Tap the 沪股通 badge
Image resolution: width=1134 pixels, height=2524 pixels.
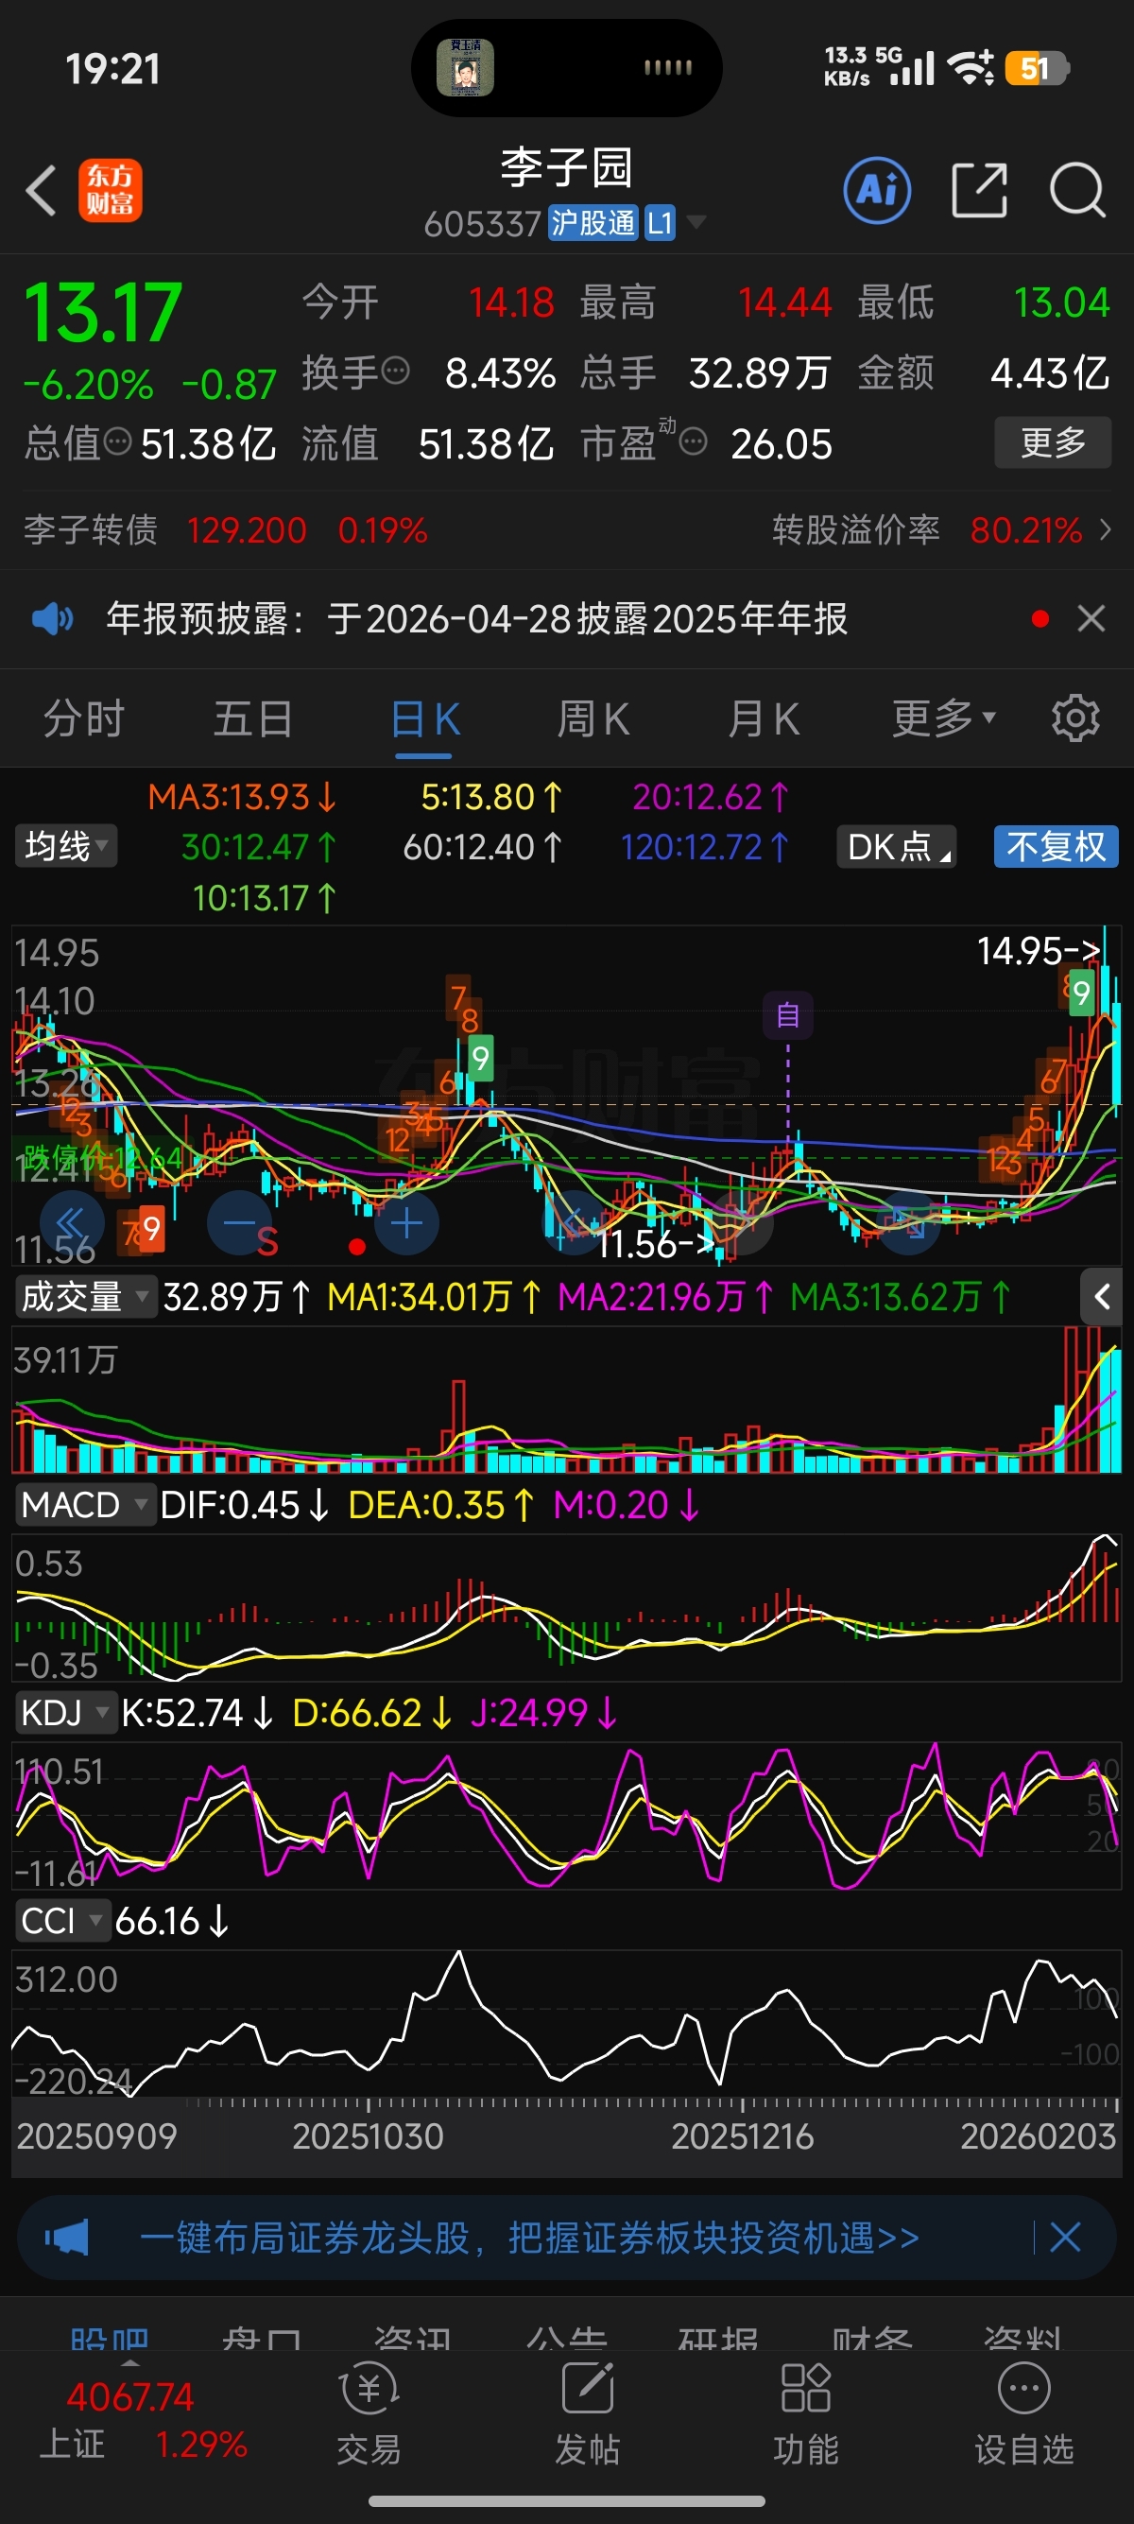point(593,223)
